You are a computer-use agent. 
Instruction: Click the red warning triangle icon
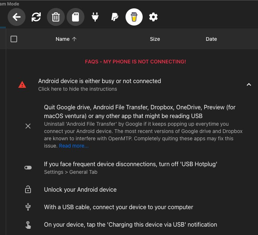(22, 85)
